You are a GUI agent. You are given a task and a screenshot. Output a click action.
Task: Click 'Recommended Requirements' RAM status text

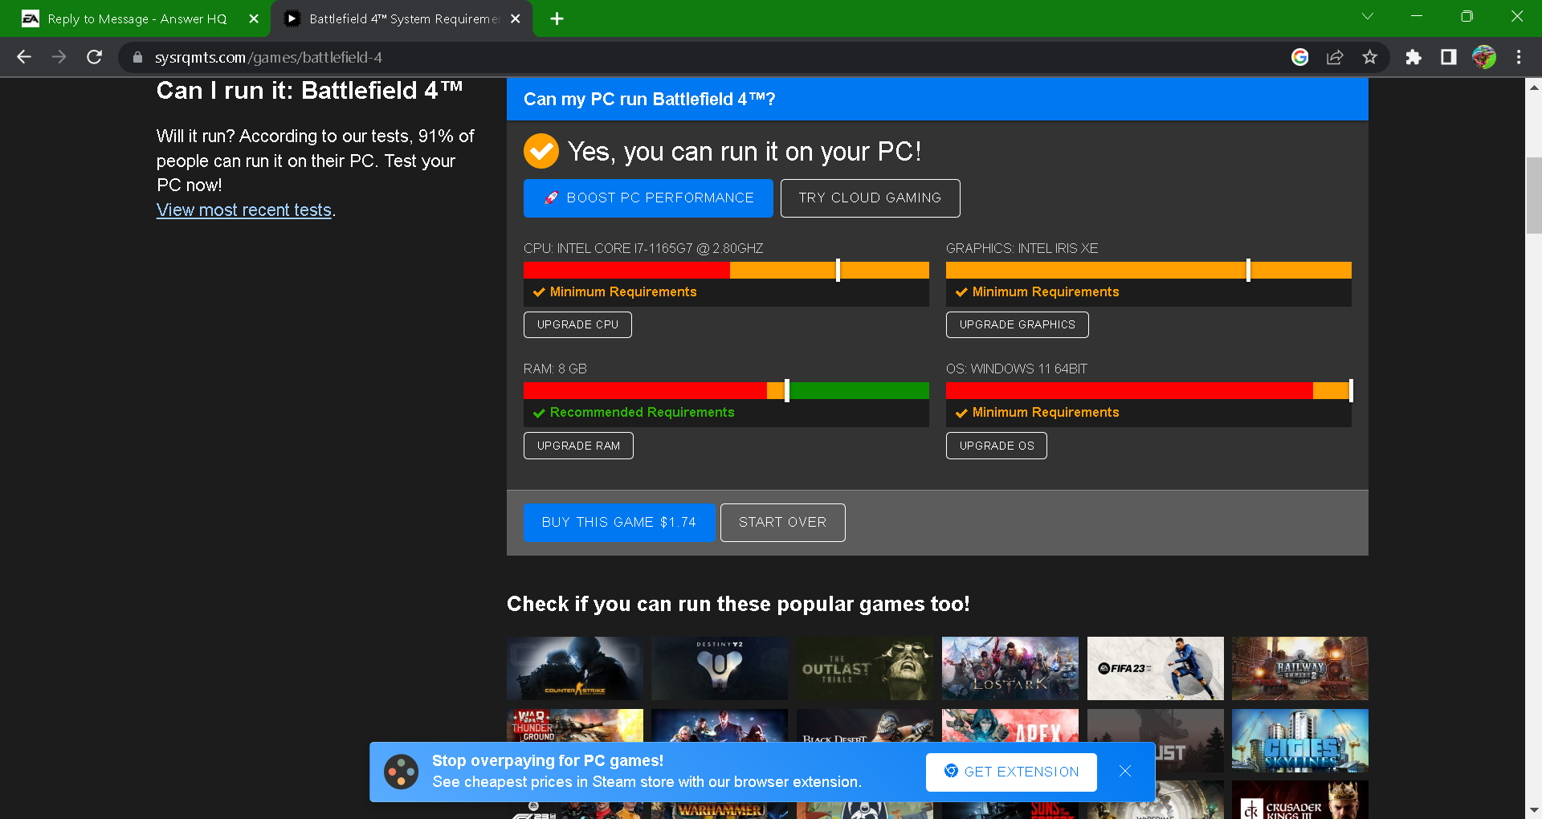click(642, 412)
